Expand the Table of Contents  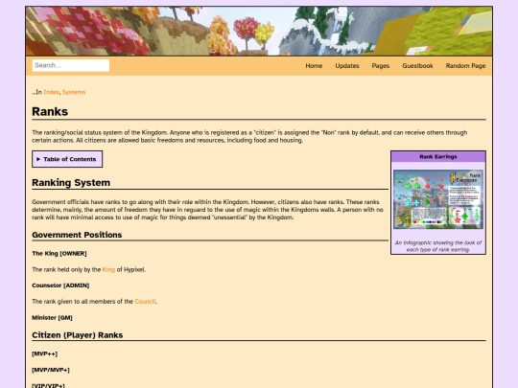[x=67, y=159]
